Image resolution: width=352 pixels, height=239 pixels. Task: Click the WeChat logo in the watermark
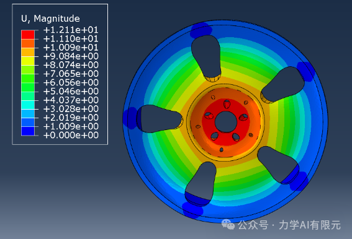[228, 224]
